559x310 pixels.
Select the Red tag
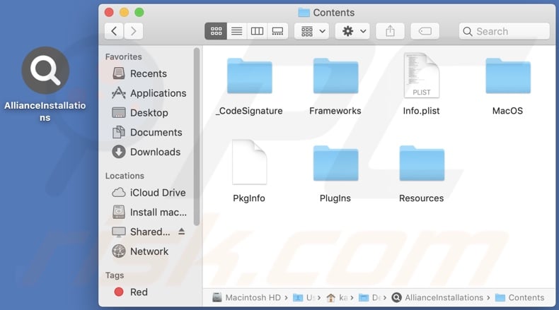tap(131, 292)
